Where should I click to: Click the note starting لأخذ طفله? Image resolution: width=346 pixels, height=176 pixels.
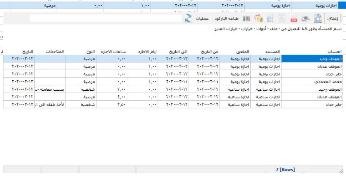[50, 105]
